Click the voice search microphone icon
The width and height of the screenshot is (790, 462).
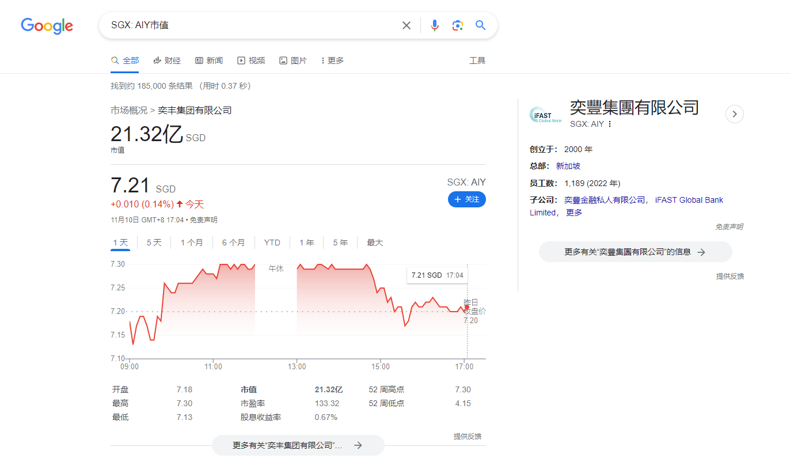point(435,25)
